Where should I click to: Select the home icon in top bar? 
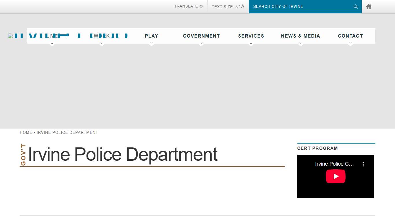[x=368, y=6]
